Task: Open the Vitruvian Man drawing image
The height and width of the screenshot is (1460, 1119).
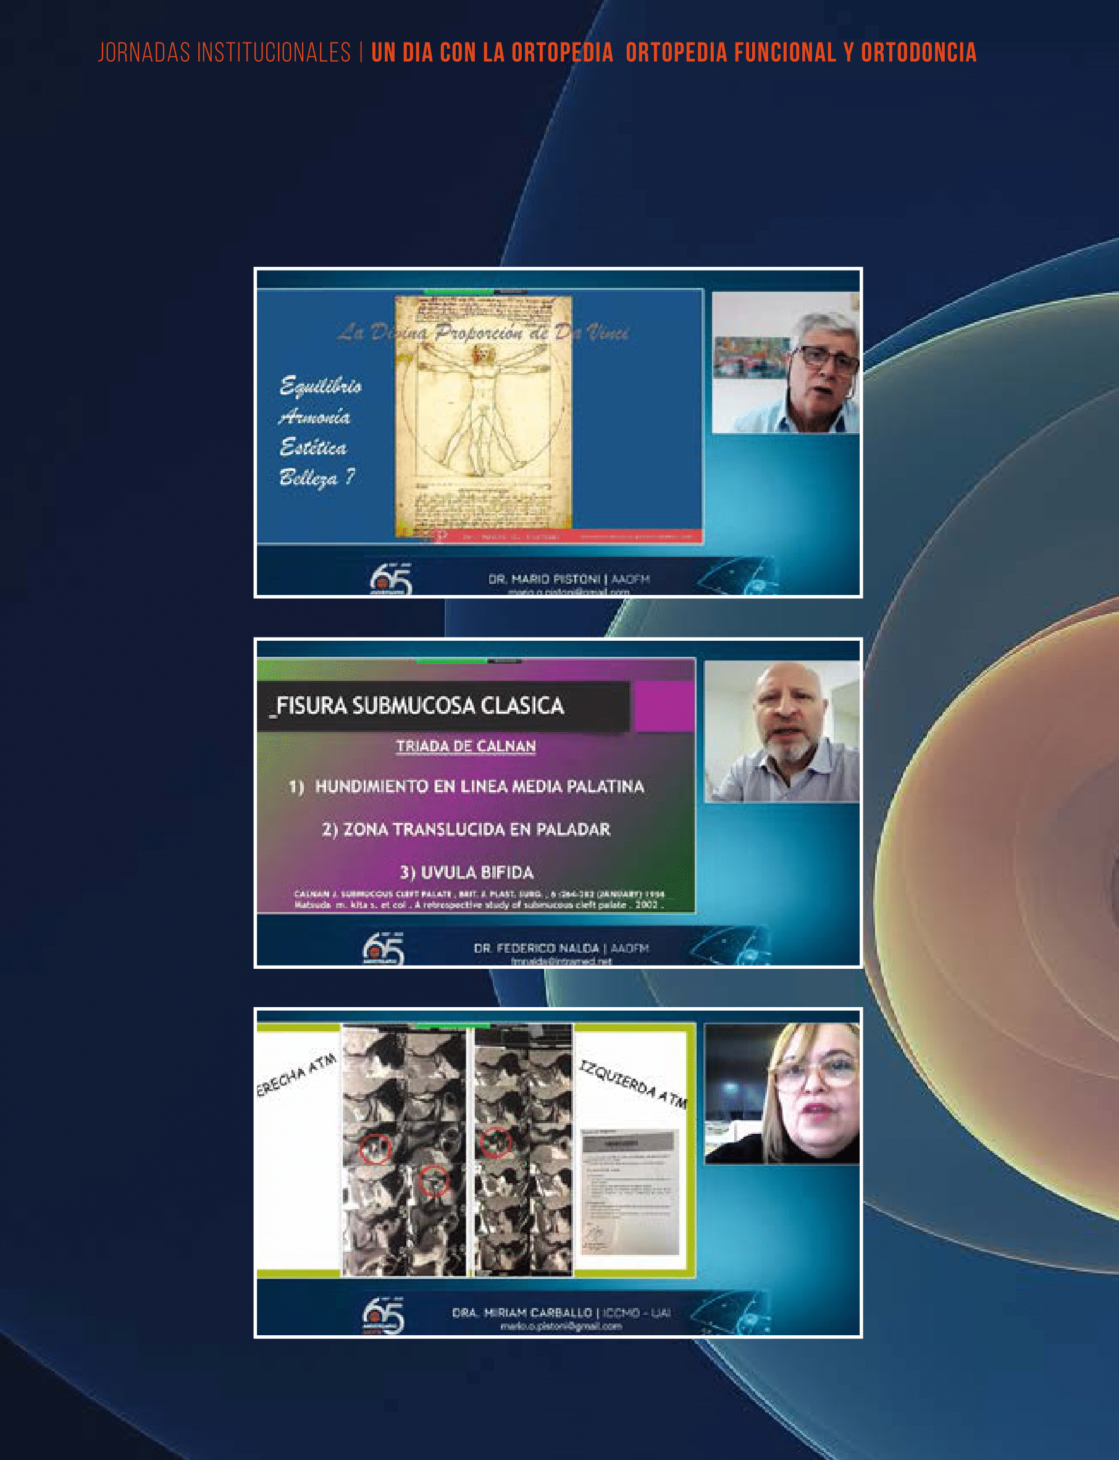Action: (x=484, y=416)
